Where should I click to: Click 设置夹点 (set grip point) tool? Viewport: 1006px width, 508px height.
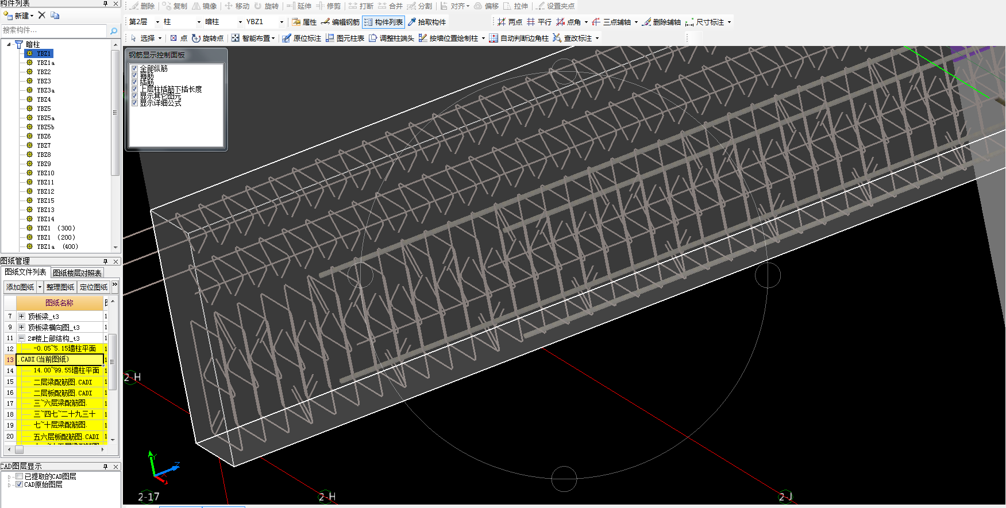(556, 6)
